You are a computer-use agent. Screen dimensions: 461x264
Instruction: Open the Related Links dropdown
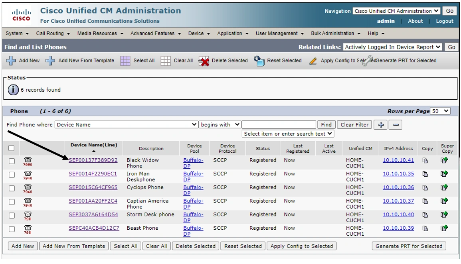pyautogui.click(x=392, y=47)
